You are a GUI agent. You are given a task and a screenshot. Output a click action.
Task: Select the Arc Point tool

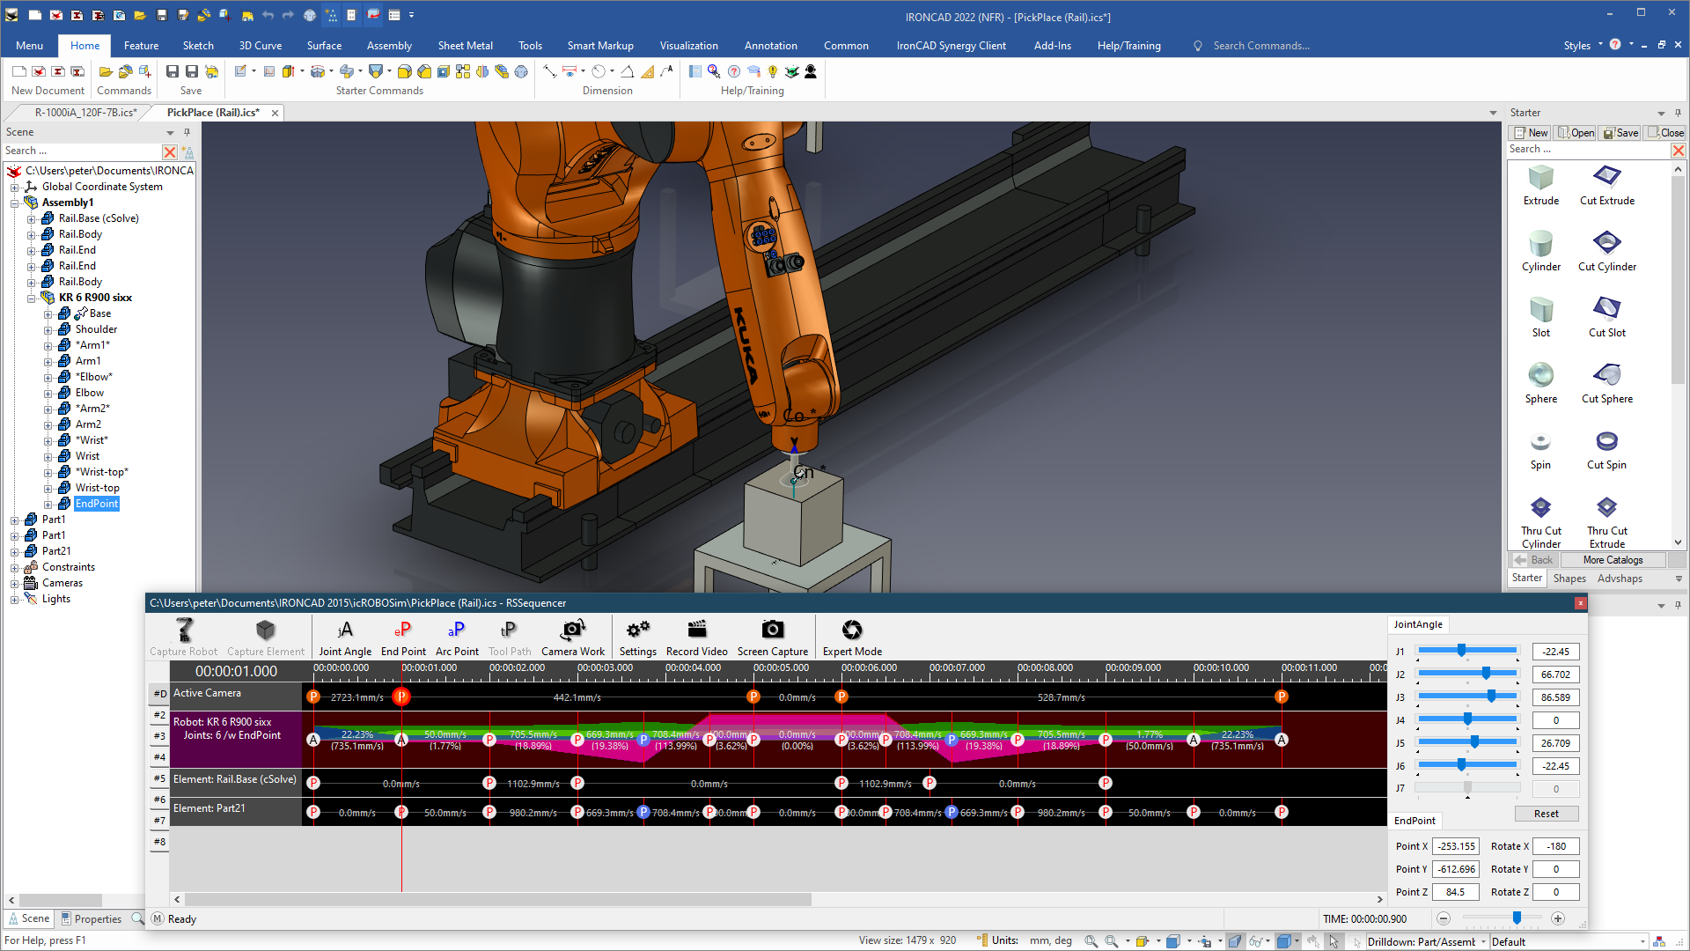457,630
